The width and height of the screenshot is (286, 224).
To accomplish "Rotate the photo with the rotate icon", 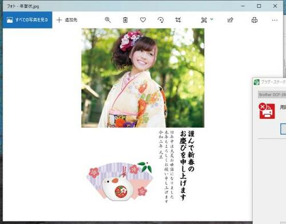I will pos(161,20).
